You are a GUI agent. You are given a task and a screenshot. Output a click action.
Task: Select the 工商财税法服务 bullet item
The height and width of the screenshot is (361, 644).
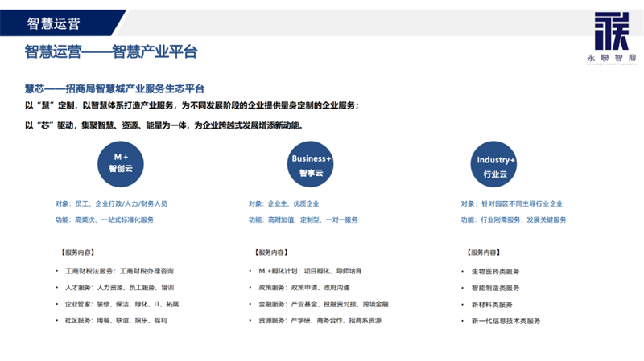coord(118,271)
